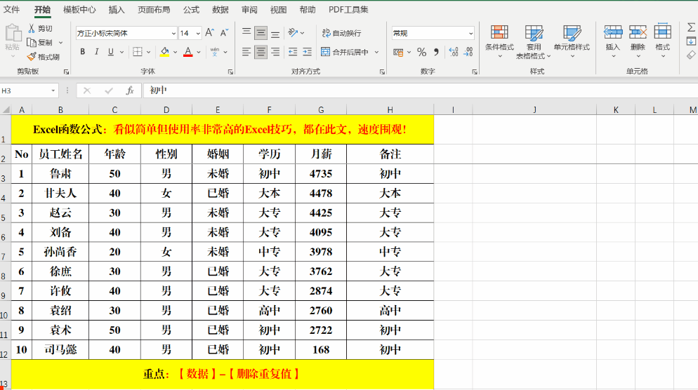The image size is (698, 390).
Task: Open Cell Styles (单元格样式)
Action: (572, 41)
